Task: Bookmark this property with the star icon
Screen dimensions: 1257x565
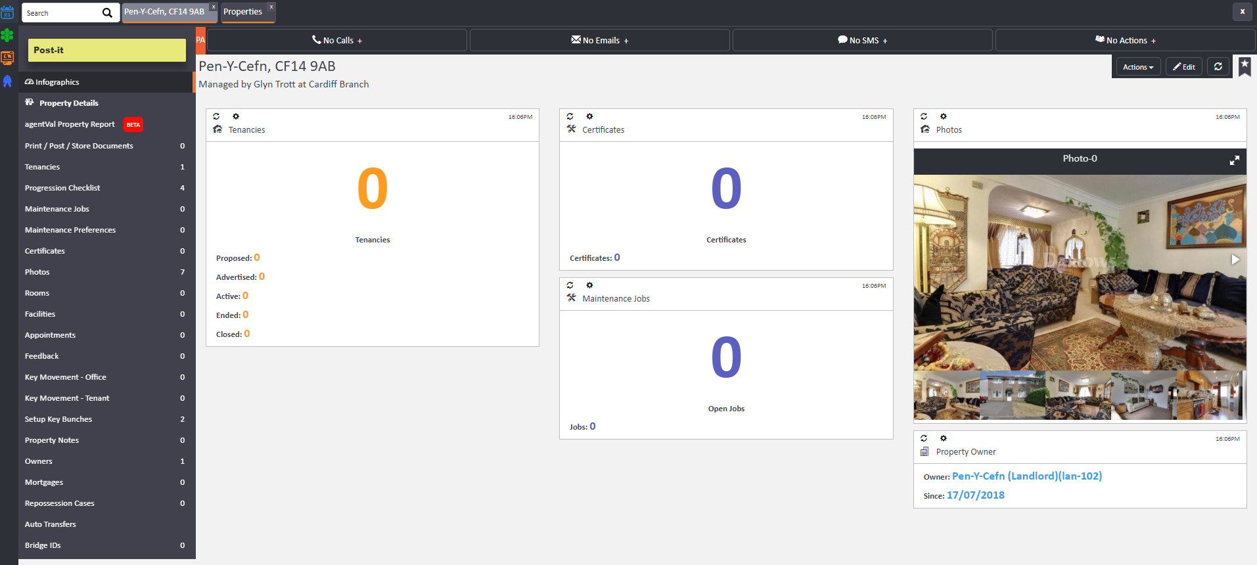Action: [x=1245, y=66]
